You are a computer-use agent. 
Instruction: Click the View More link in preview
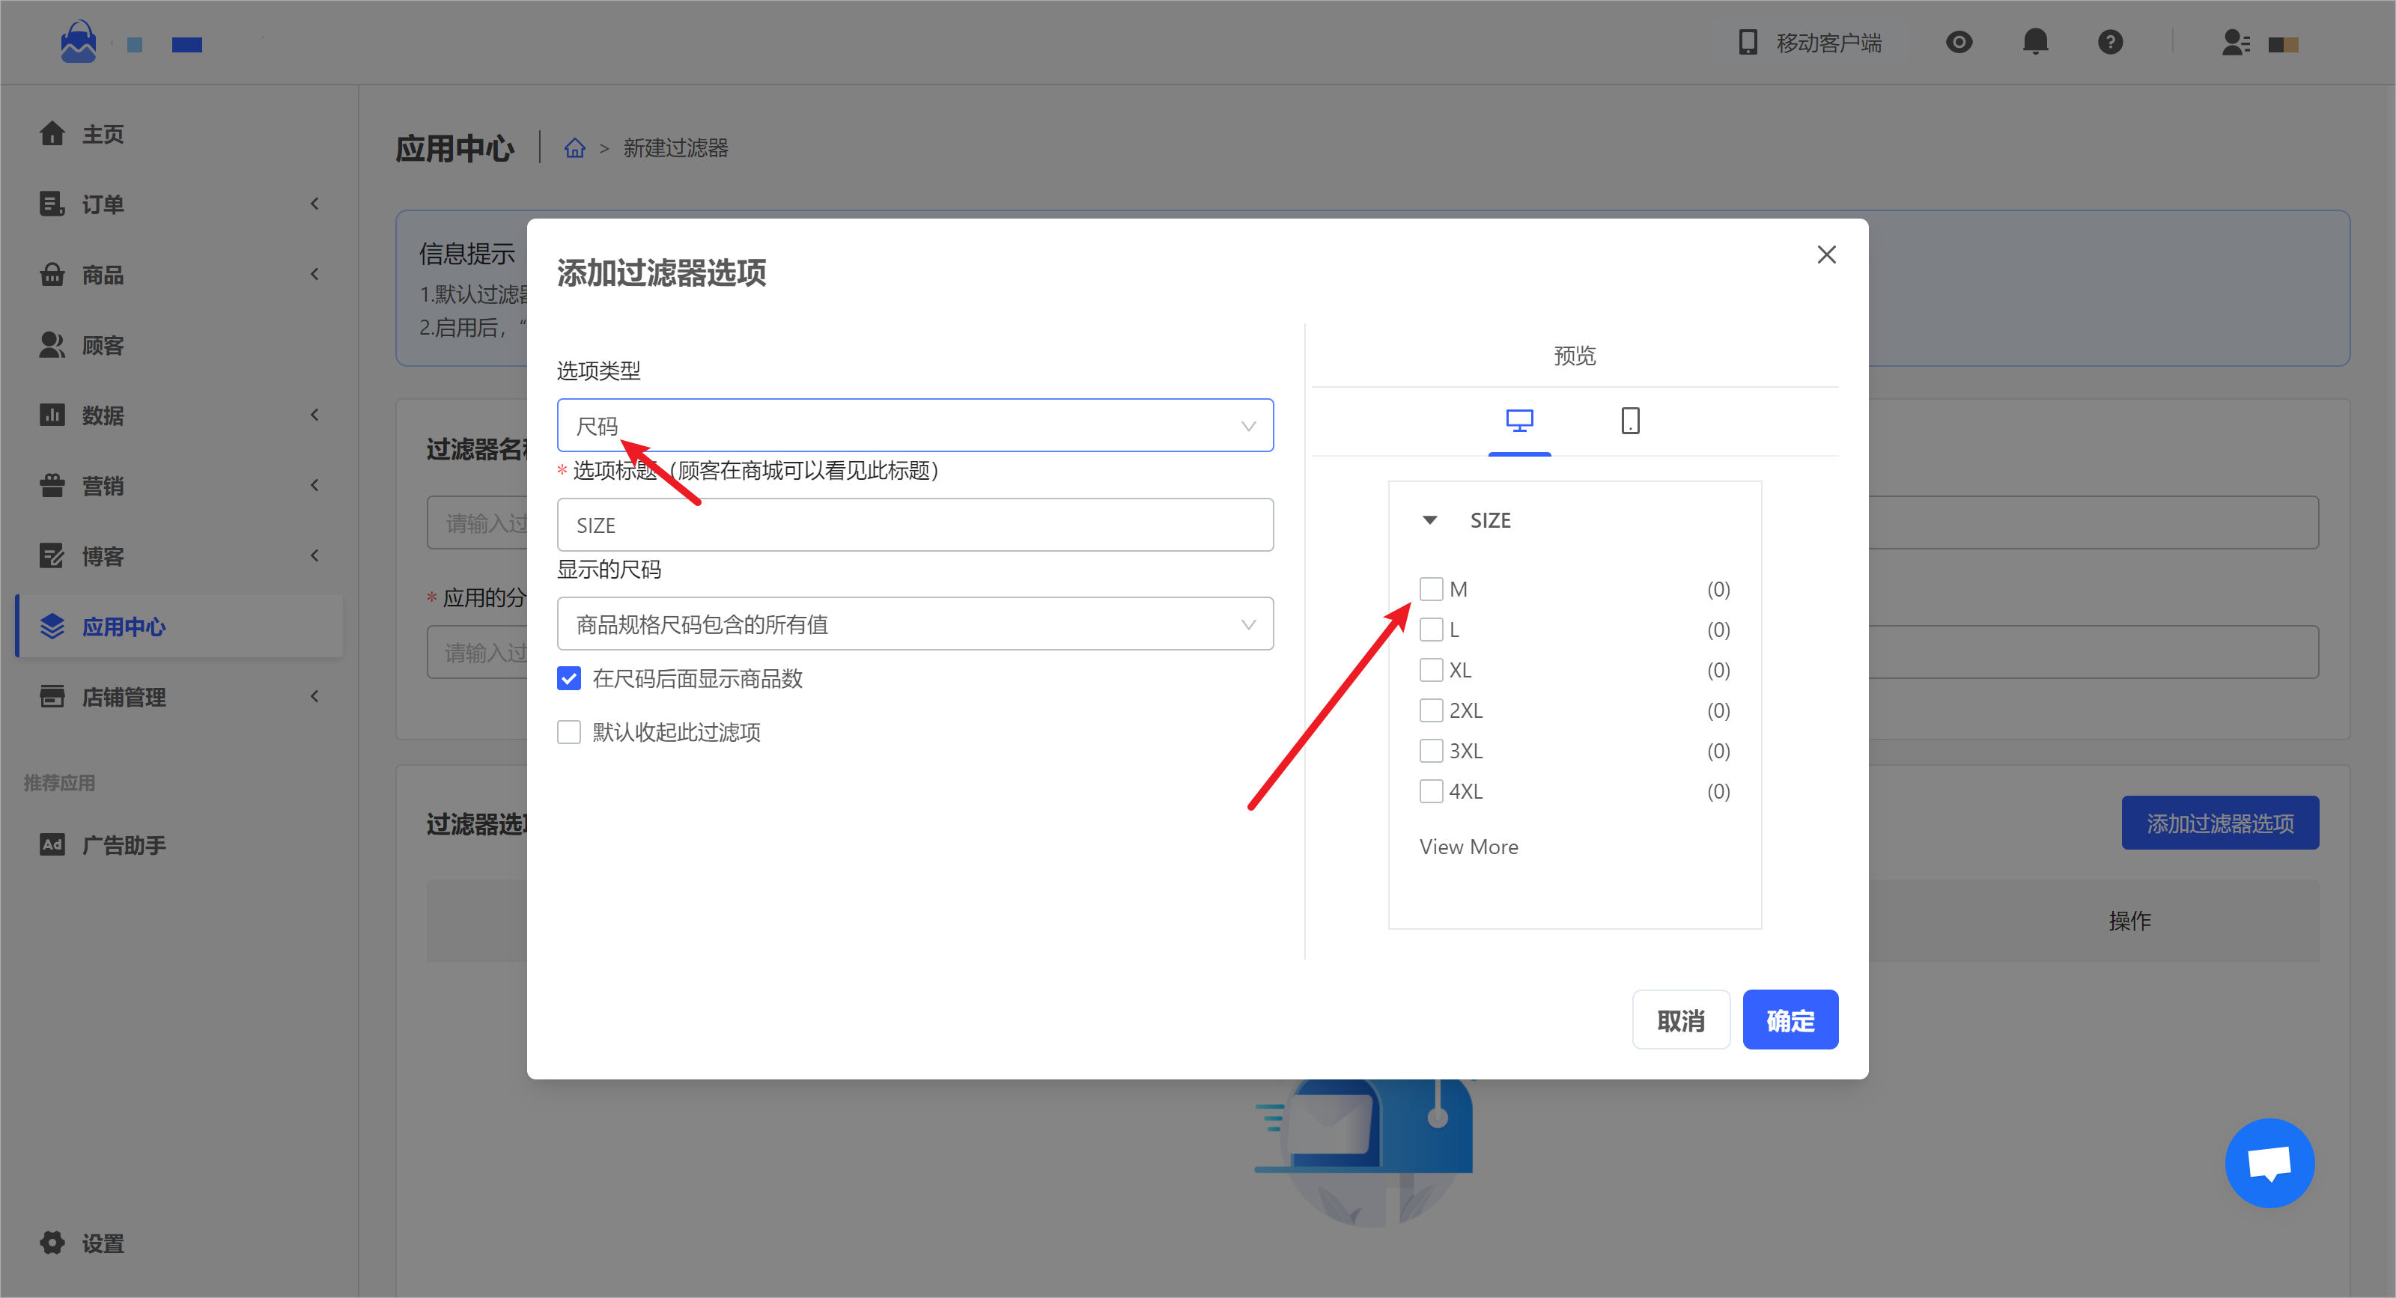click(1468, 846)
